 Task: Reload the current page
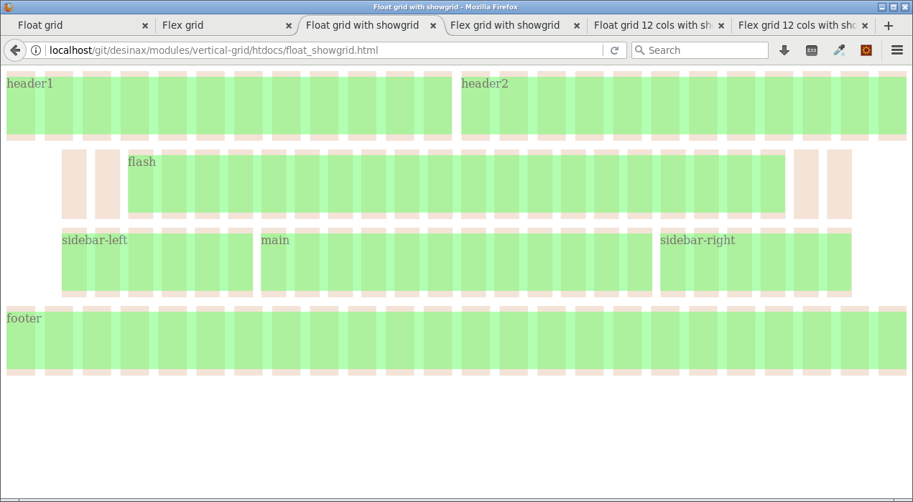coord(614,50)
